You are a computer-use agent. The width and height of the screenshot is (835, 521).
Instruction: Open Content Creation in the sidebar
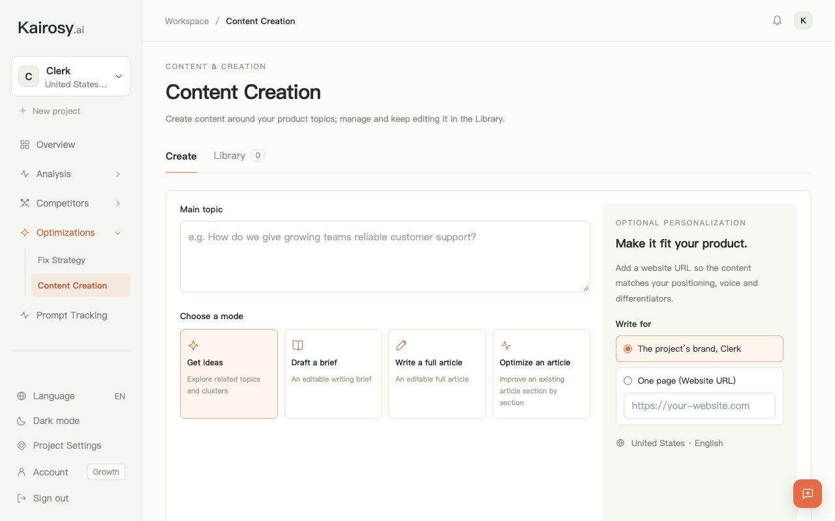click(81, 285)
